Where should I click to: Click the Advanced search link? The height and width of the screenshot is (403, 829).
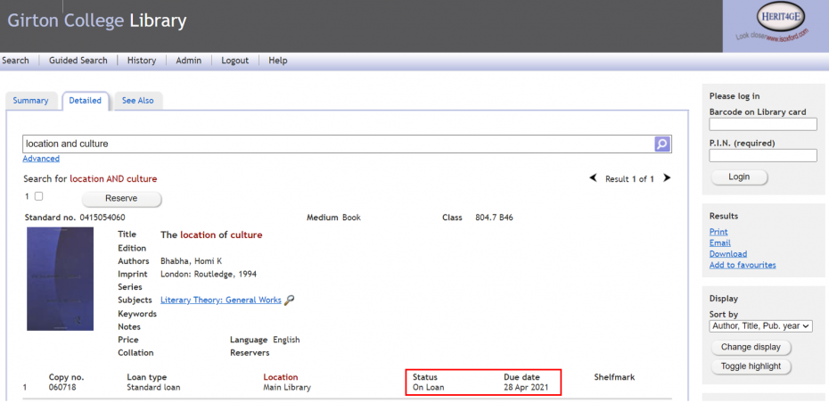click(41, 159)
